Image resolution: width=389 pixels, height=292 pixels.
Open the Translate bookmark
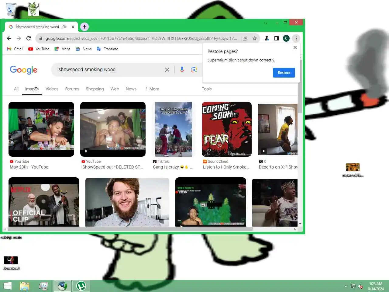click(107, 49)
